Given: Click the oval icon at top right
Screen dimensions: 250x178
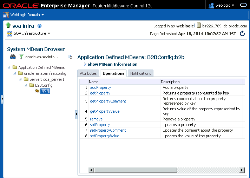Looking at the screenshot, I should coord(243,5).
